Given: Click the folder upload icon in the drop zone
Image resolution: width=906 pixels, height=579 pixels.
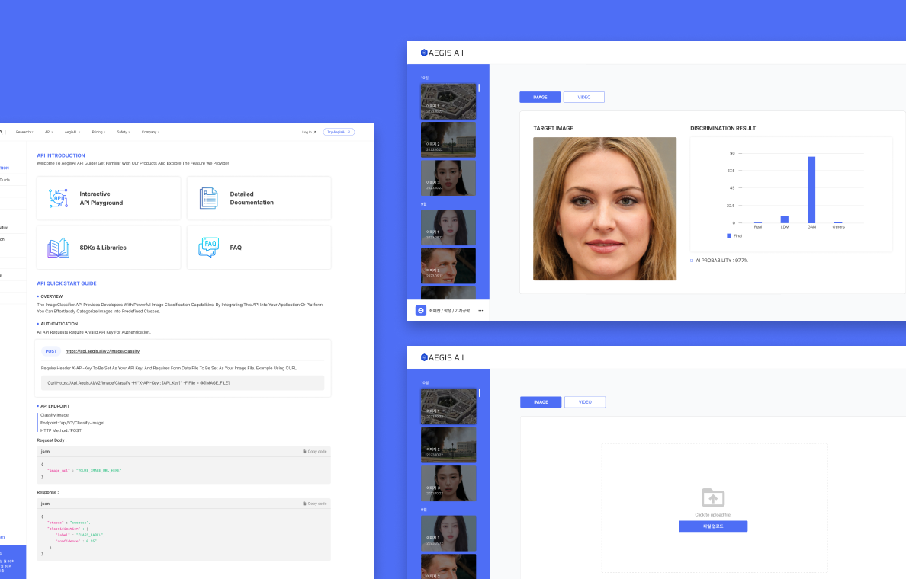Looking at the screenshot, I should [x=713, y=497].
